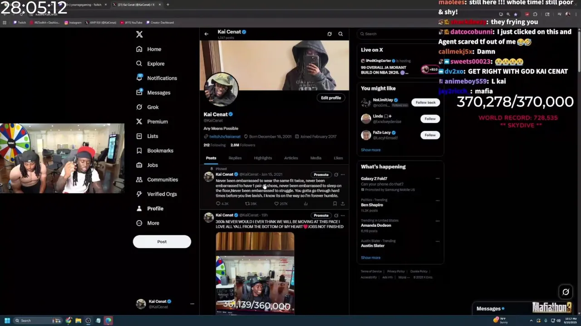Open Jobs in X sidebar
The image size is (581, 326).
pos(147,165)
